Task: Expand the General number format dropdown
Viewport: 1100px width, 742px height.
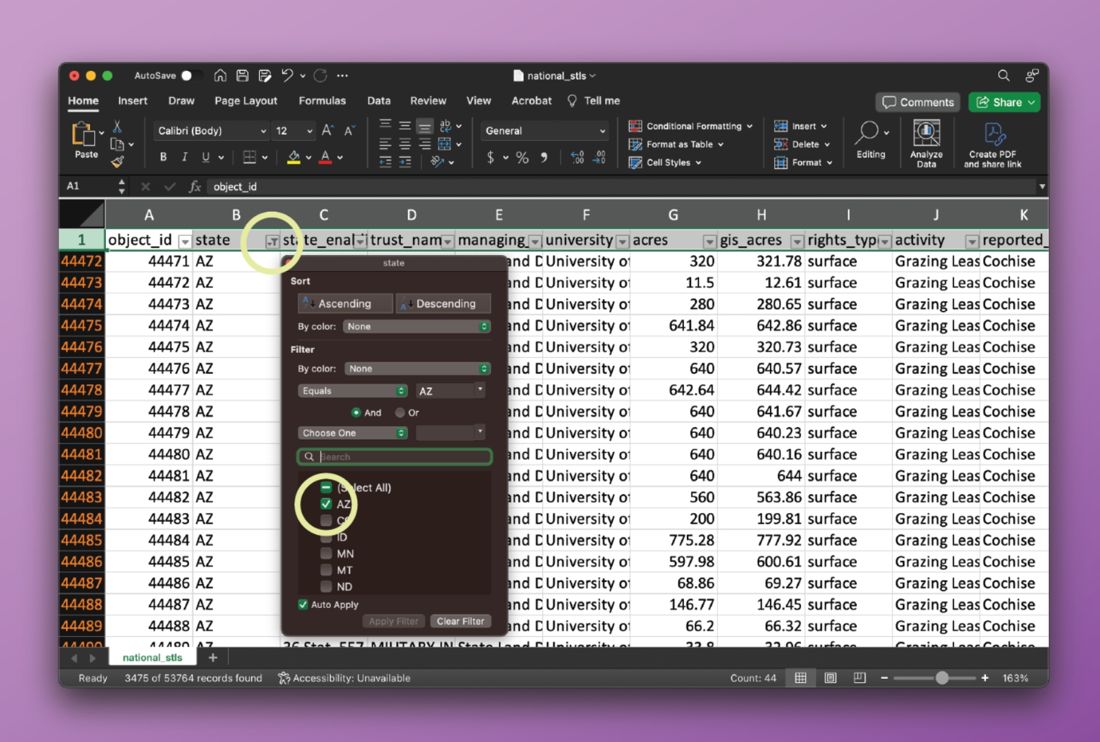Action: coord(544,131)
